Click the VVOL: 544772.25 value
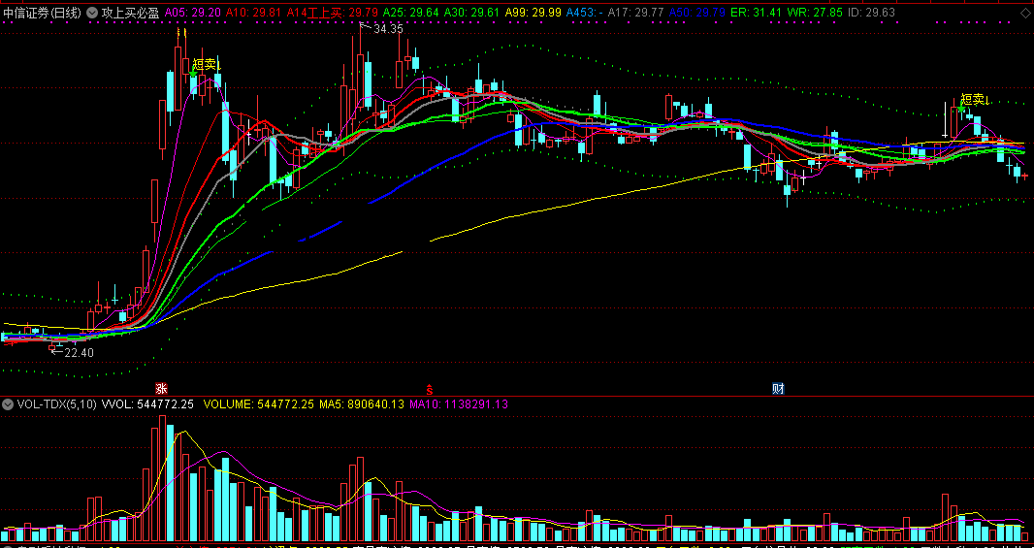This screenshot has width=1034, height=548. point(148,403)
